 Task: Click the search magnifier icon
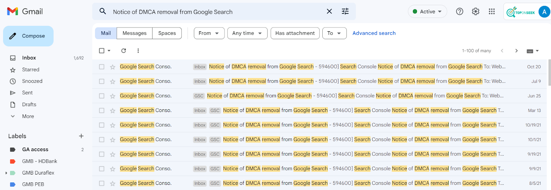[103, 11]
